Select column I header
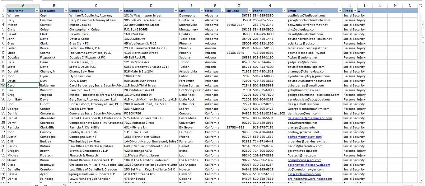Screen dimensions: 425x186 314,6
